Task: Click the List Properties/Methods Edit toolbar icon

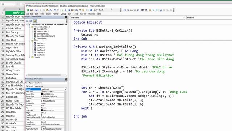Action: click(125, 10)
